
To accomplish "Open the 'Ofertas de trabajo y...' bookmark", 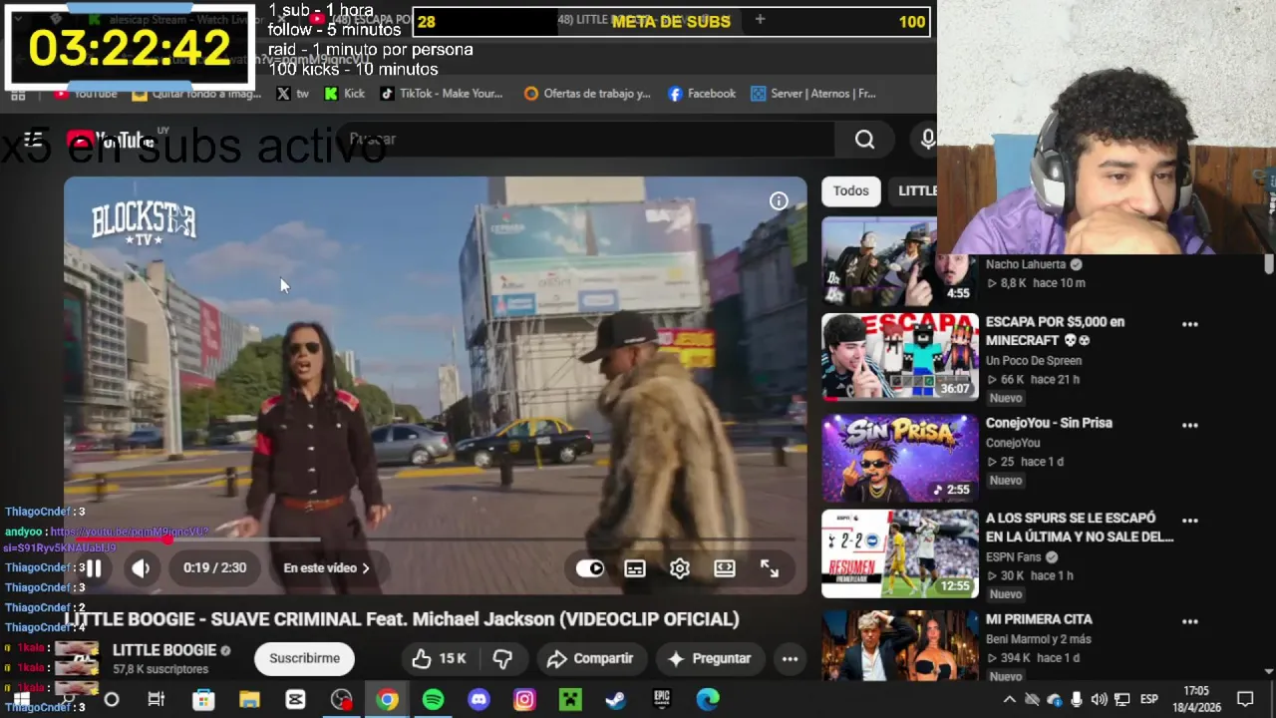I will tap(587, 94).
